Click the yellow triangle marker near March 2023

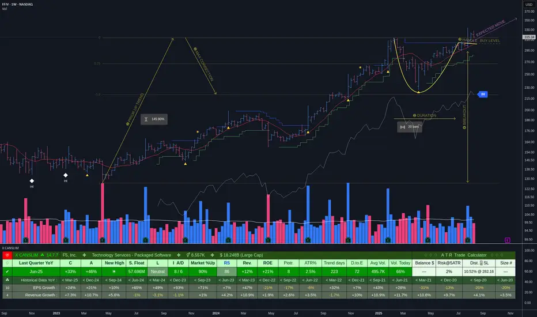[87, 175]
